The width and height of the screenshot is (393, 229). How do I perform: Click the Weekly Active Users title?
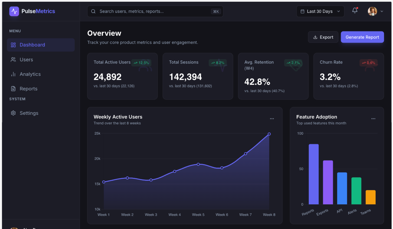pos(118,117)
